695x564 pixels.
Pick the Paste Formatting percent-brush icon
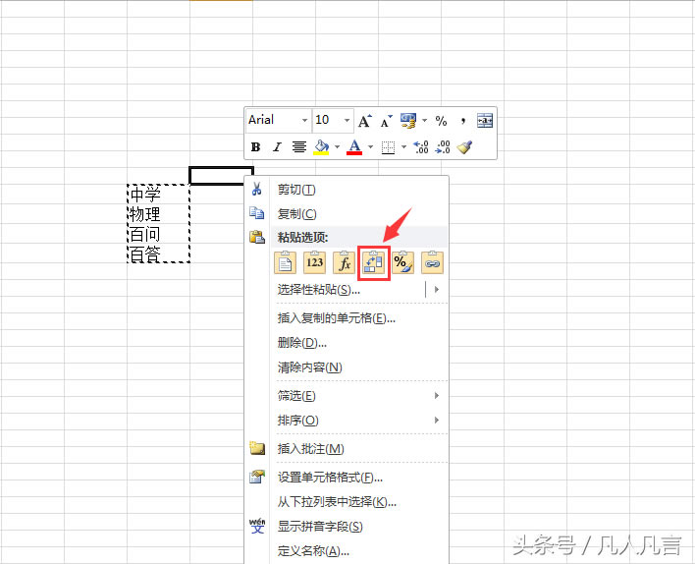402,262
